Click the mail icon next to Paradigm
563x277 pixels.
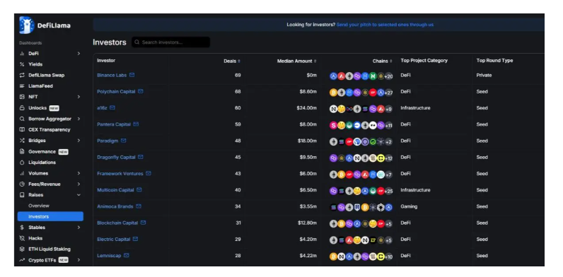coord(124,141)
